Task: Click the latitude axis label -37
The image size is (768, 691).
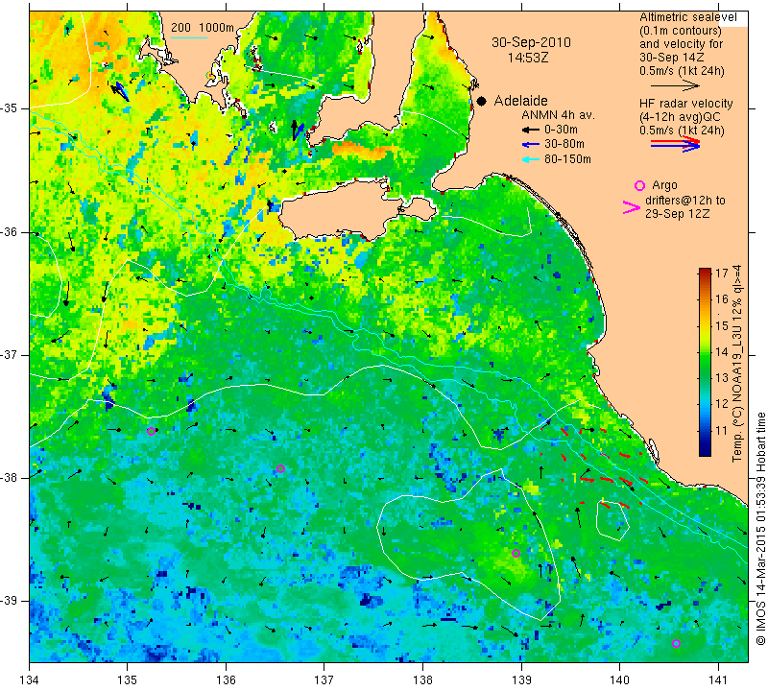Action: point(10,354)
